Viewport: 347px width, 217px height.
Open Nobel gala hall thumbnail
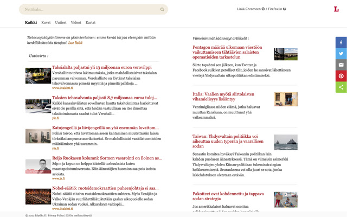[38, 196]
